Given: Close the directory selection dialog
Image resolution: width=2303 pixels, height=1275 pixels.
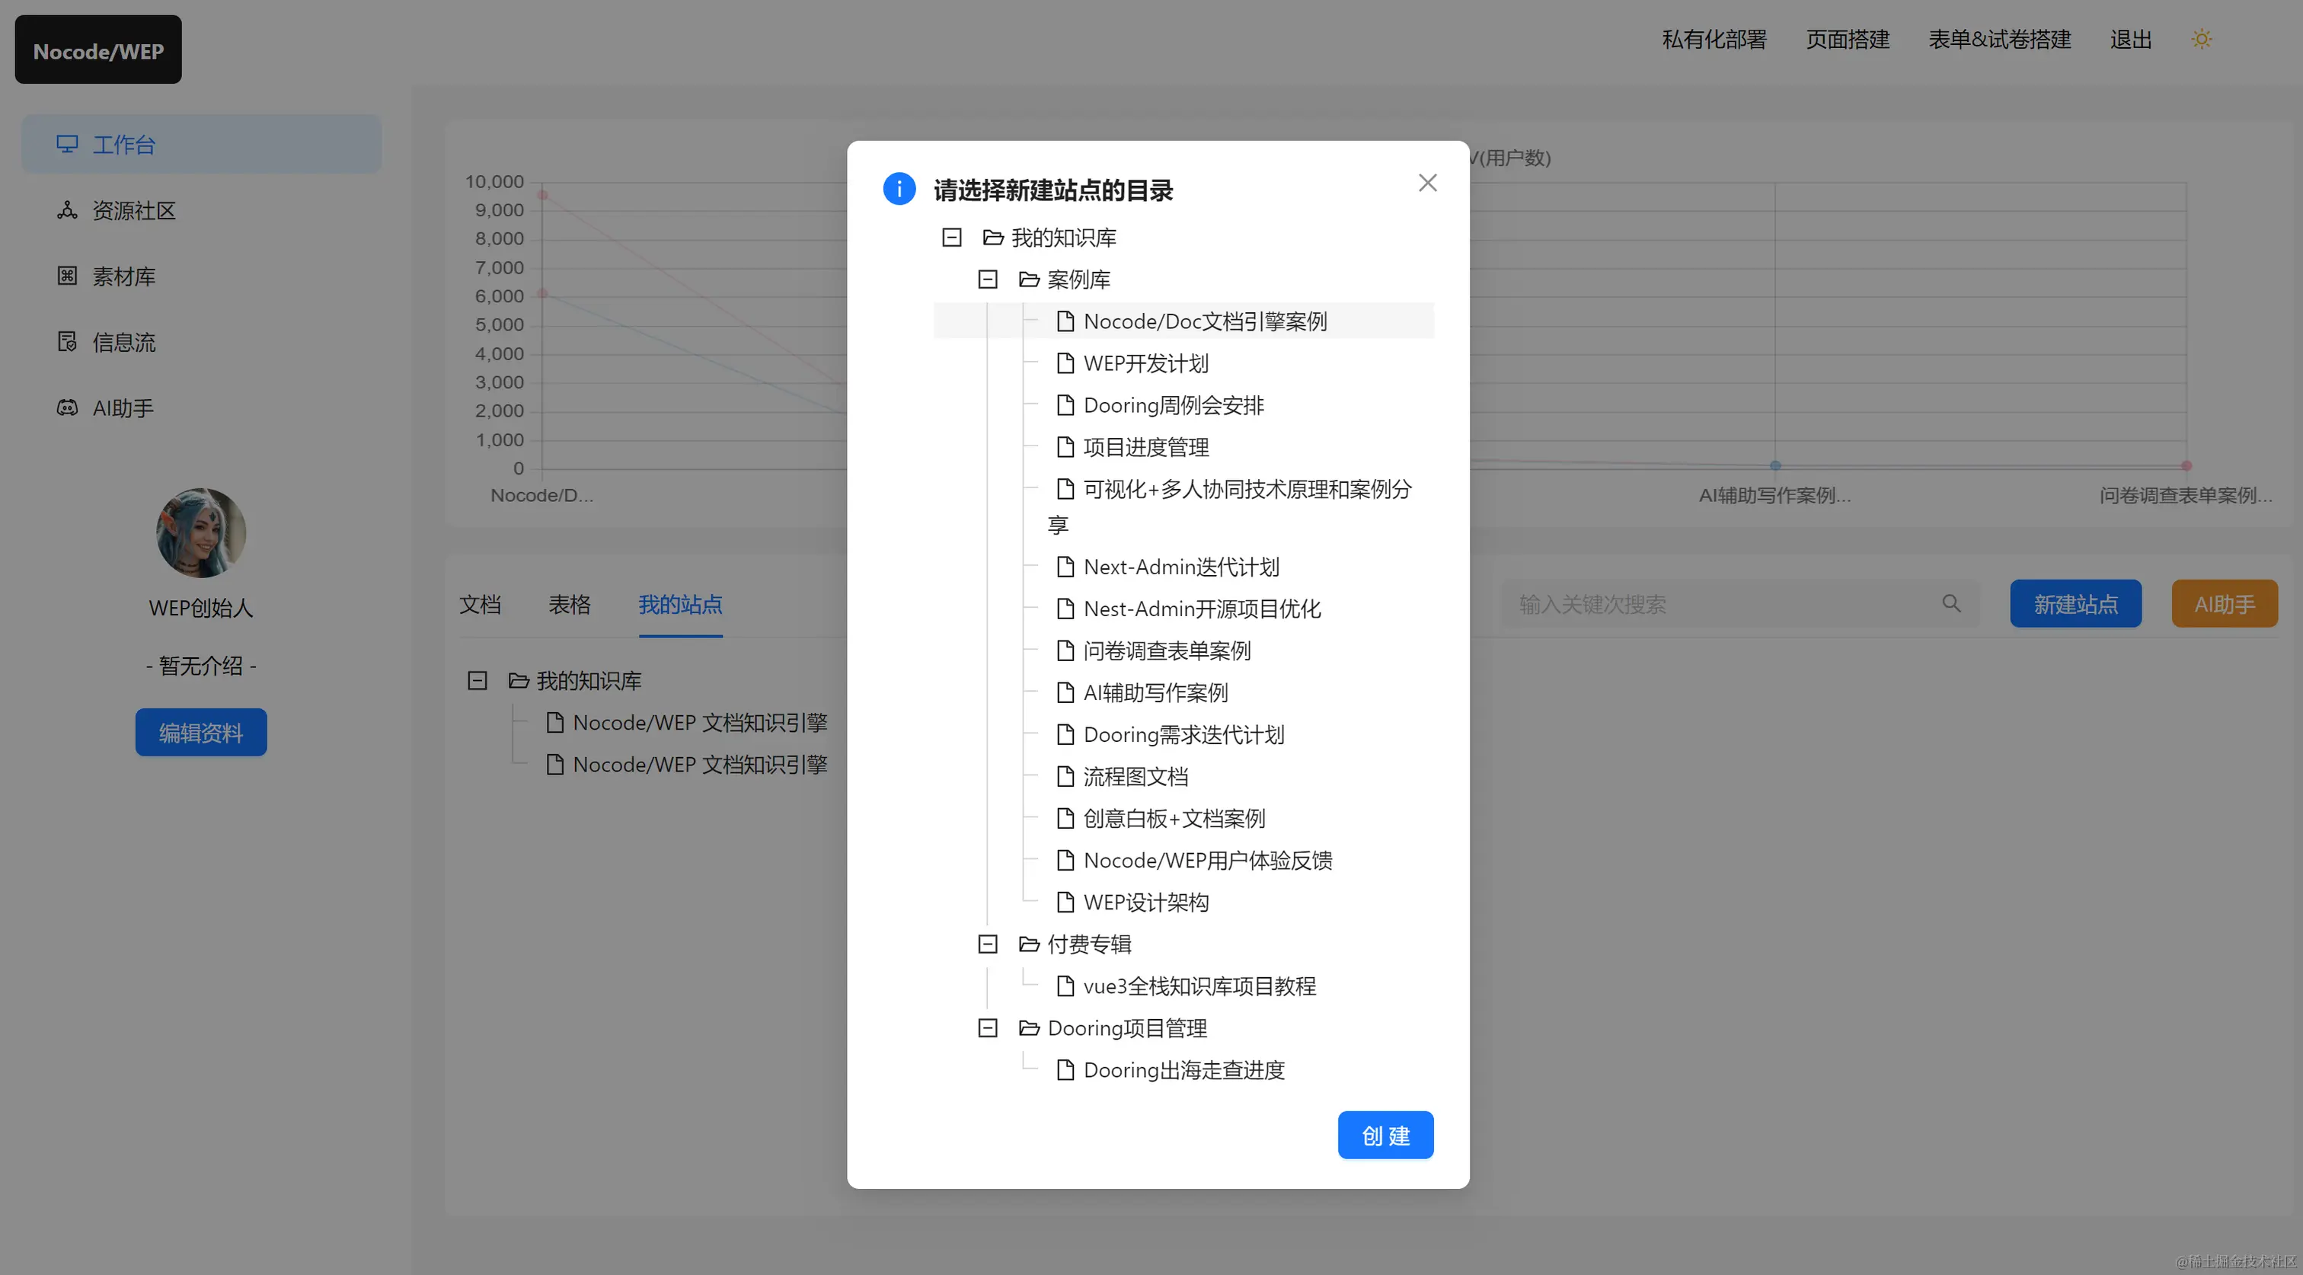Looking at the screenshot, I should [x=1428, y=184].
